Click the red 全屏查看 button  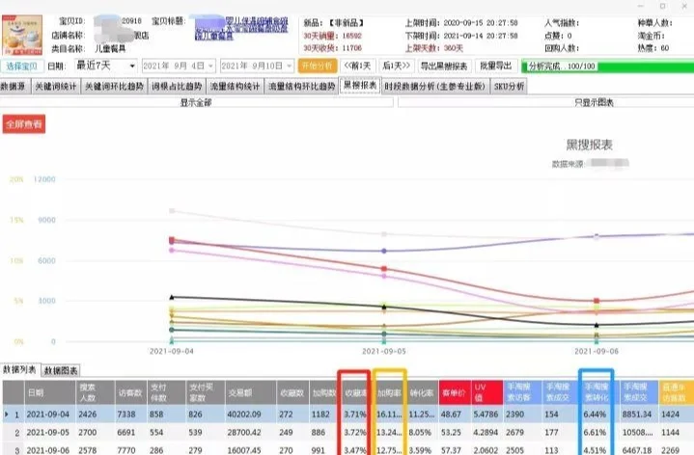[x=24, y=124]
